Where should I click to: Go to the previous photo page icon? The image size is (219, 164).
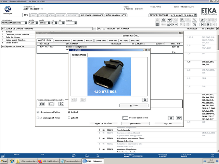[x=74, y=100]
